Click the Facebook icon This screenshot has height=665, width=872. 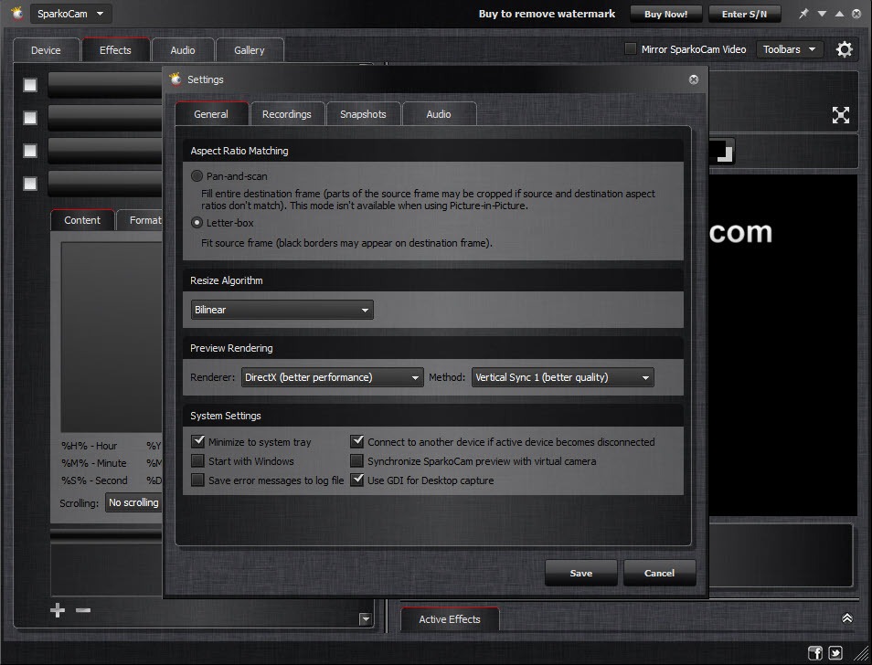(814, 653)
